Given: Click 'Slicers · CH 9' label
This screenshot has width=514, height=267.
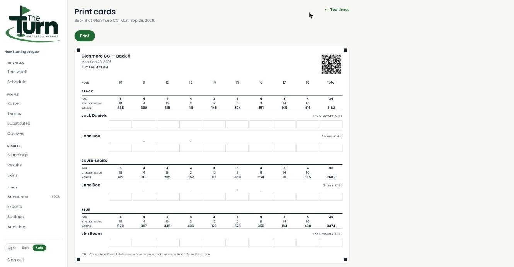Looking at the screenshot, I should (333, 185).
